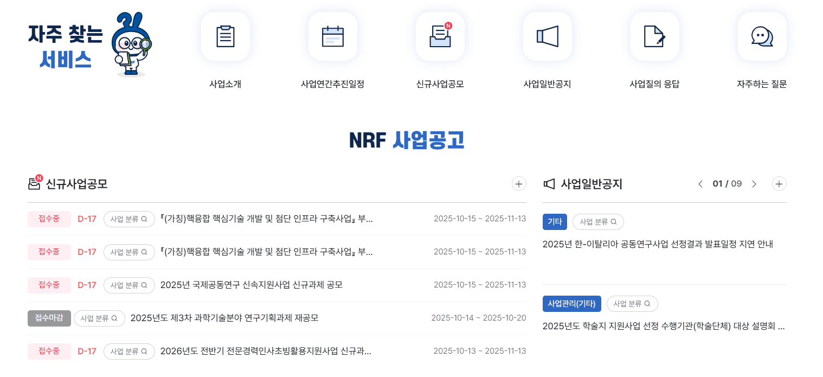Screen dimensions: 823x377
Task: Click the 기타 category label badge
Action: coord(555,221)
